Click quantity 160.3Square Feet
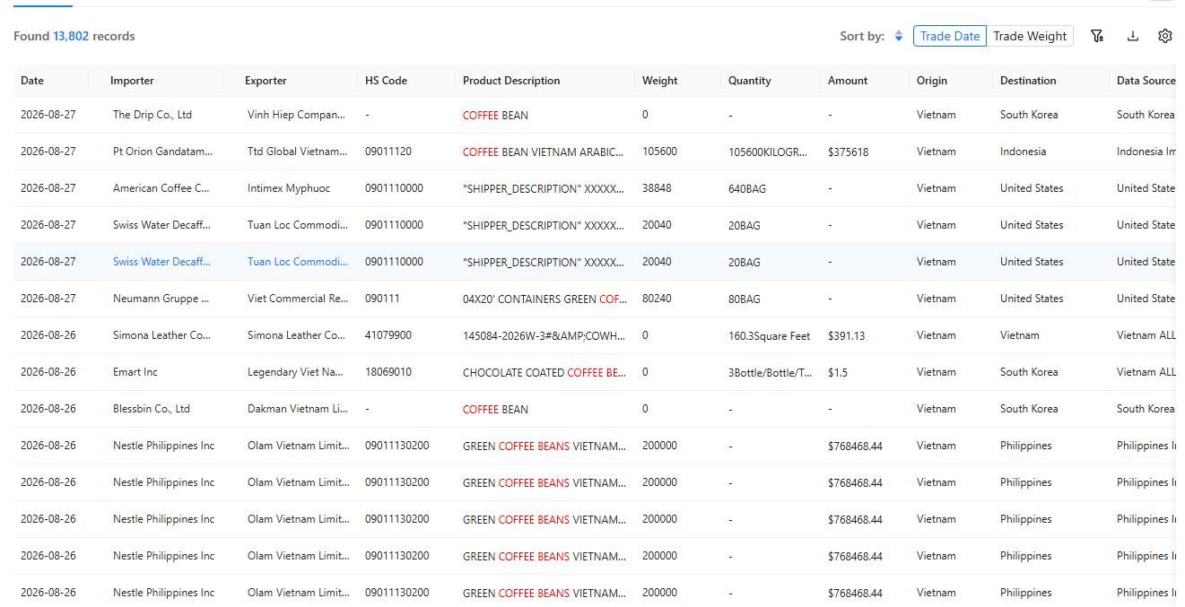1185x607 pixels. (769, 336)
